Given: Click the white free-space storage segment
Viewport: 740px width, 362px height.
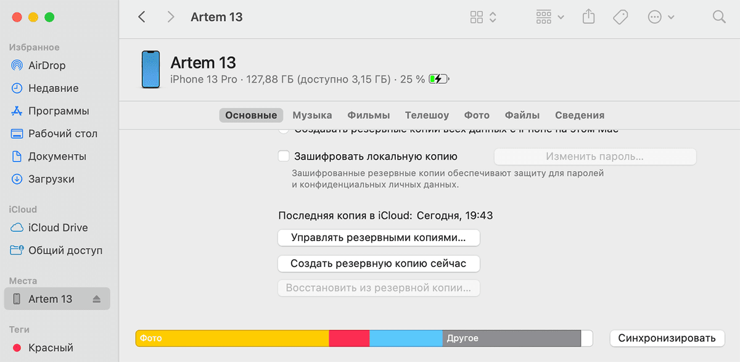Looking at the screenshot, I should 586,338.
